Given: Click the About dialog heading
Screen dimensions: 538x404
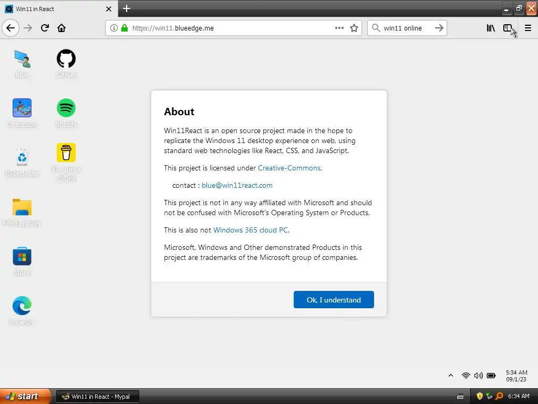Looking at the screenshot, I should pyautogui.click(x=179, y=112).
